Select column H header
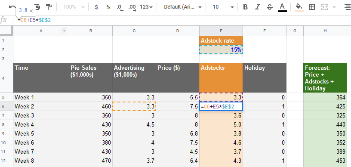 coord(325,31)
